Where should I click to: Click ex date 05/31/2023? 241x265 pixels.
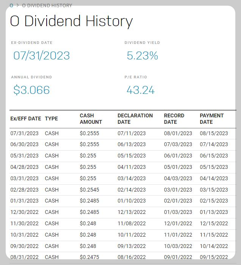pos(25,156)
